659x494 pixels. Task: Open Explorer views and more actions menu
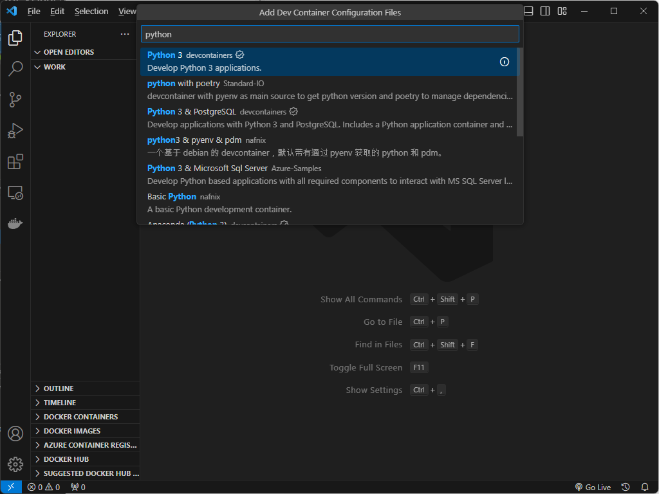point(125,34)
